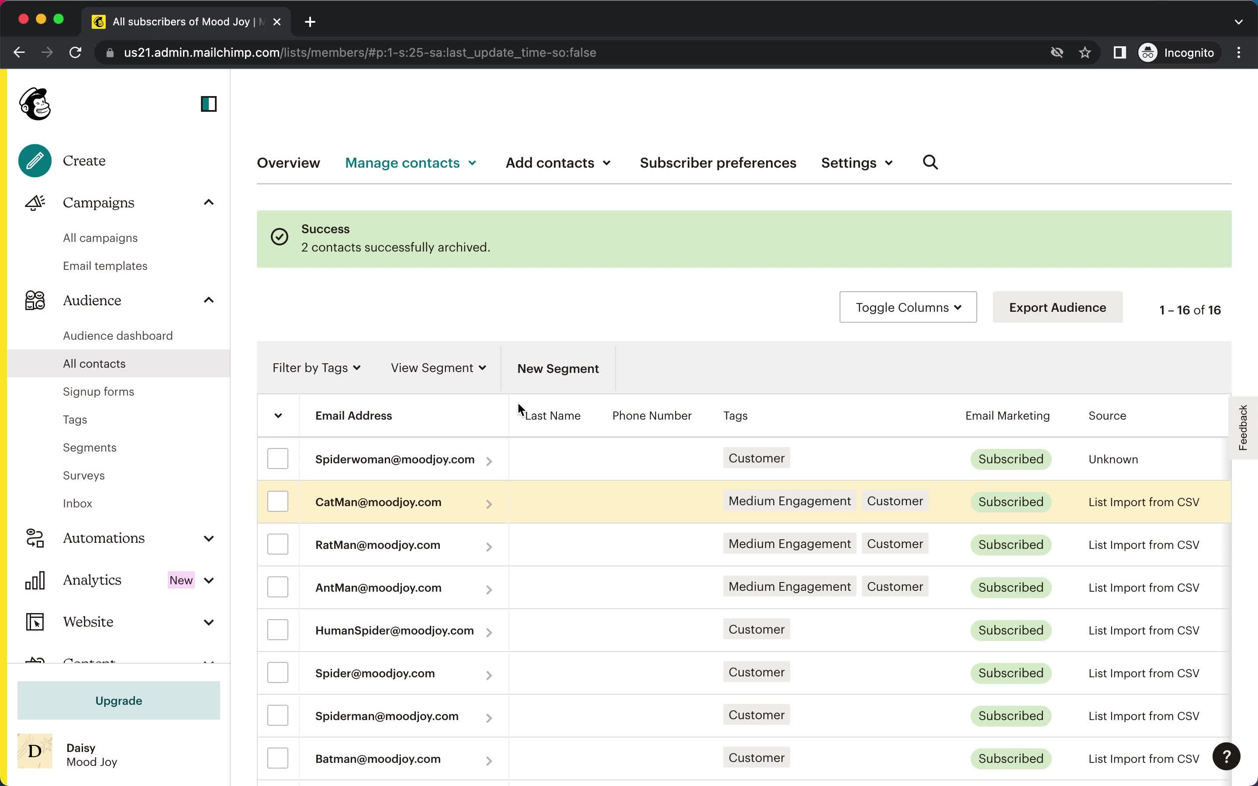Go back in browser history

pyautogui.click(x=19, y=52)
